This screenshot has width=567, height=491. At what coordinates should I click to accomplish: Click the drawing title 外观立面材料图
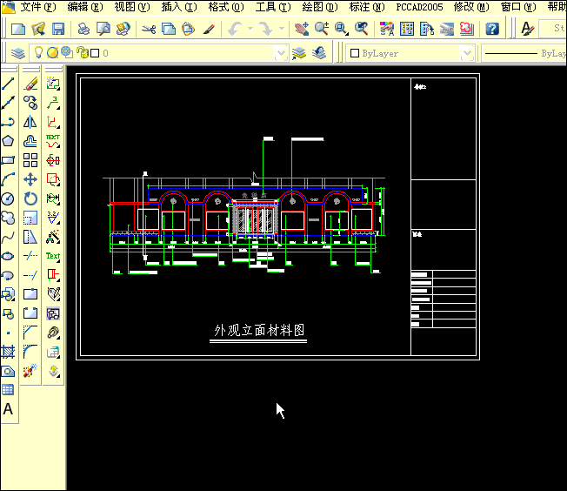click(x=259, y=330)
